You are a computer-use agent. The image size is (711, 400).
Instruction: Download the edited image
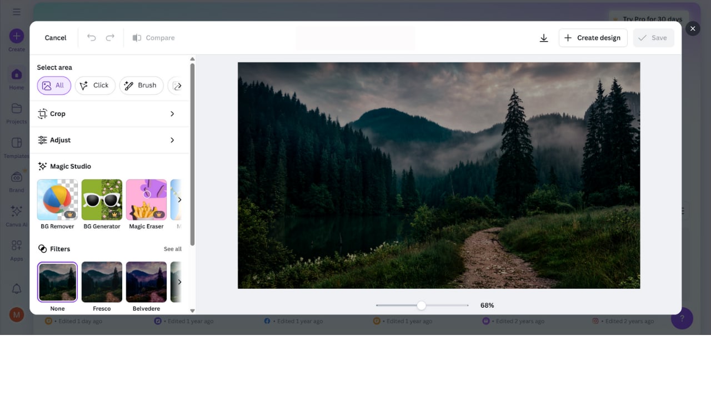click(544, 38)
